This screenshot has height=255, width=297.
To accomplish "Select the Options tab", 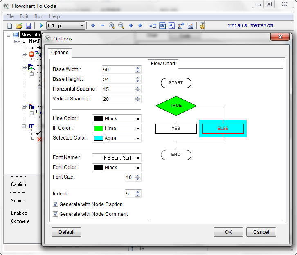I will click(x=60, y=53).
